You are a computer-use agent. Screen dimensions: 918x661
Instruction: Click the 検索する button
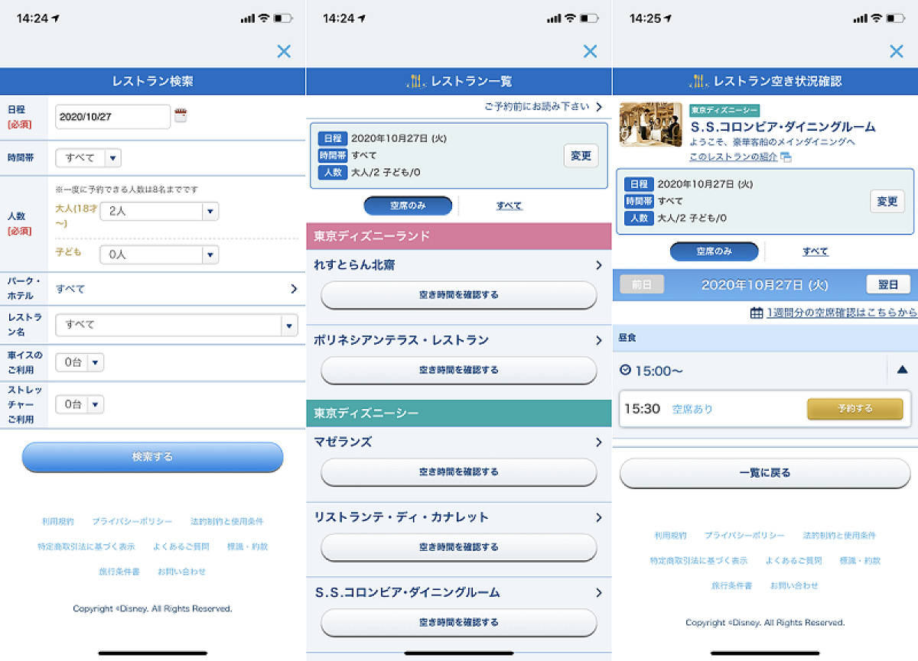(x=153, y=457)
